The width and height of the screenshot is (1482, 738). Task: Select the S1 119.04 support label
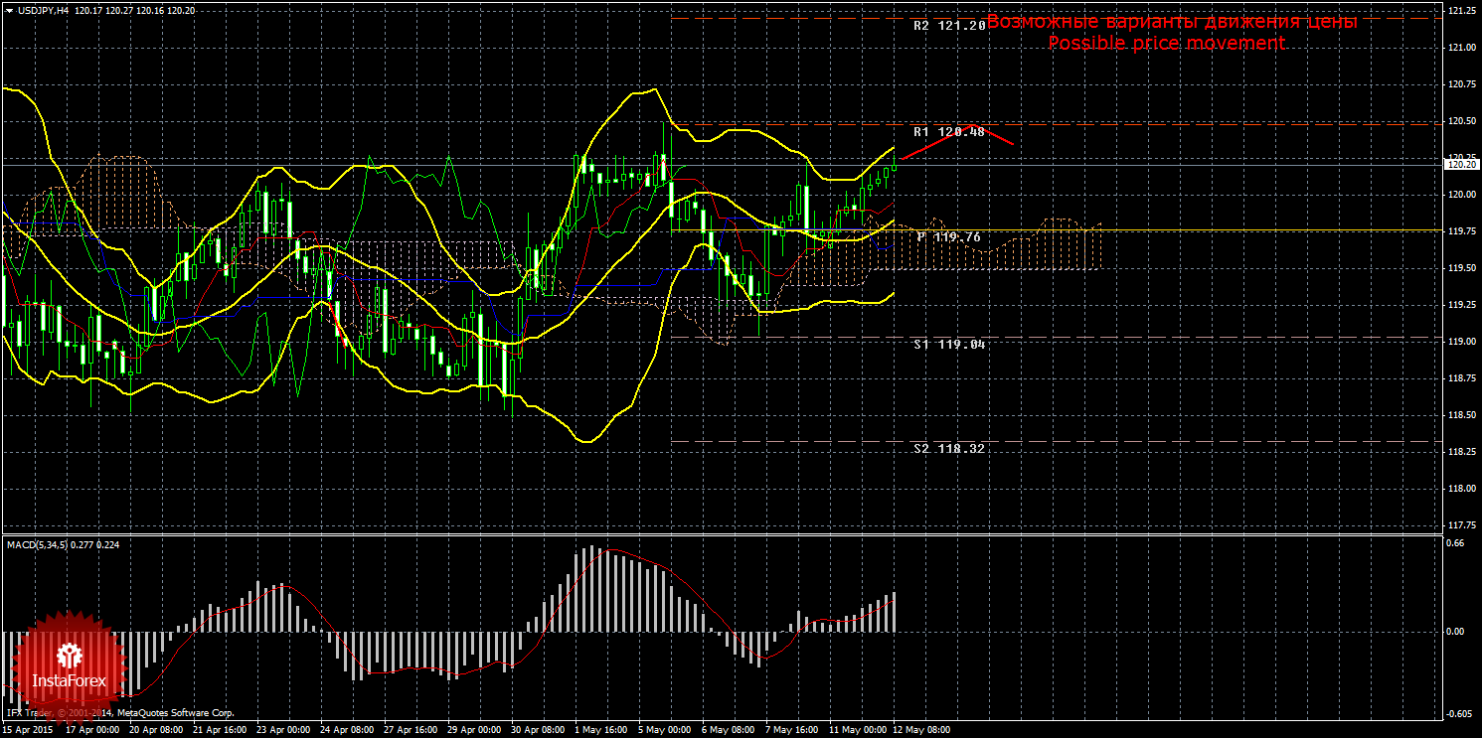pos(949,344)
